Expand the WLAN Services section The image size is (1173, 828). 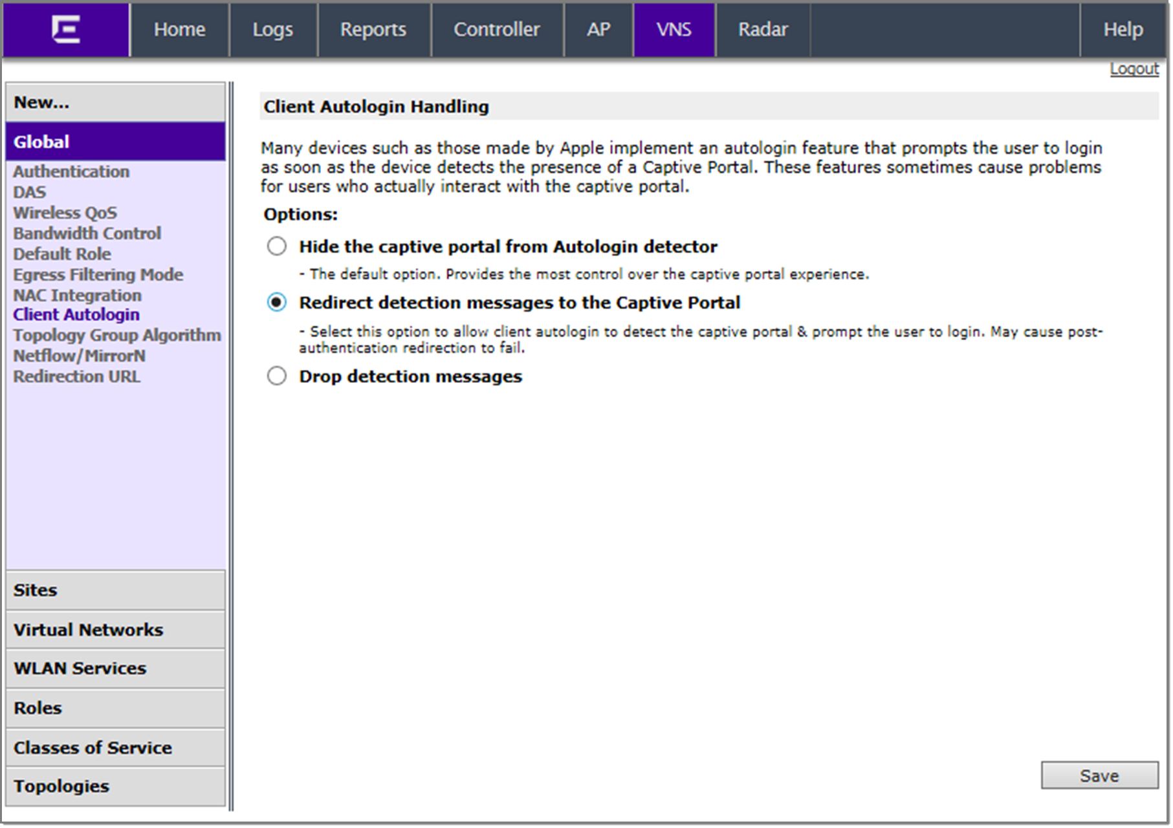point(115,669)
